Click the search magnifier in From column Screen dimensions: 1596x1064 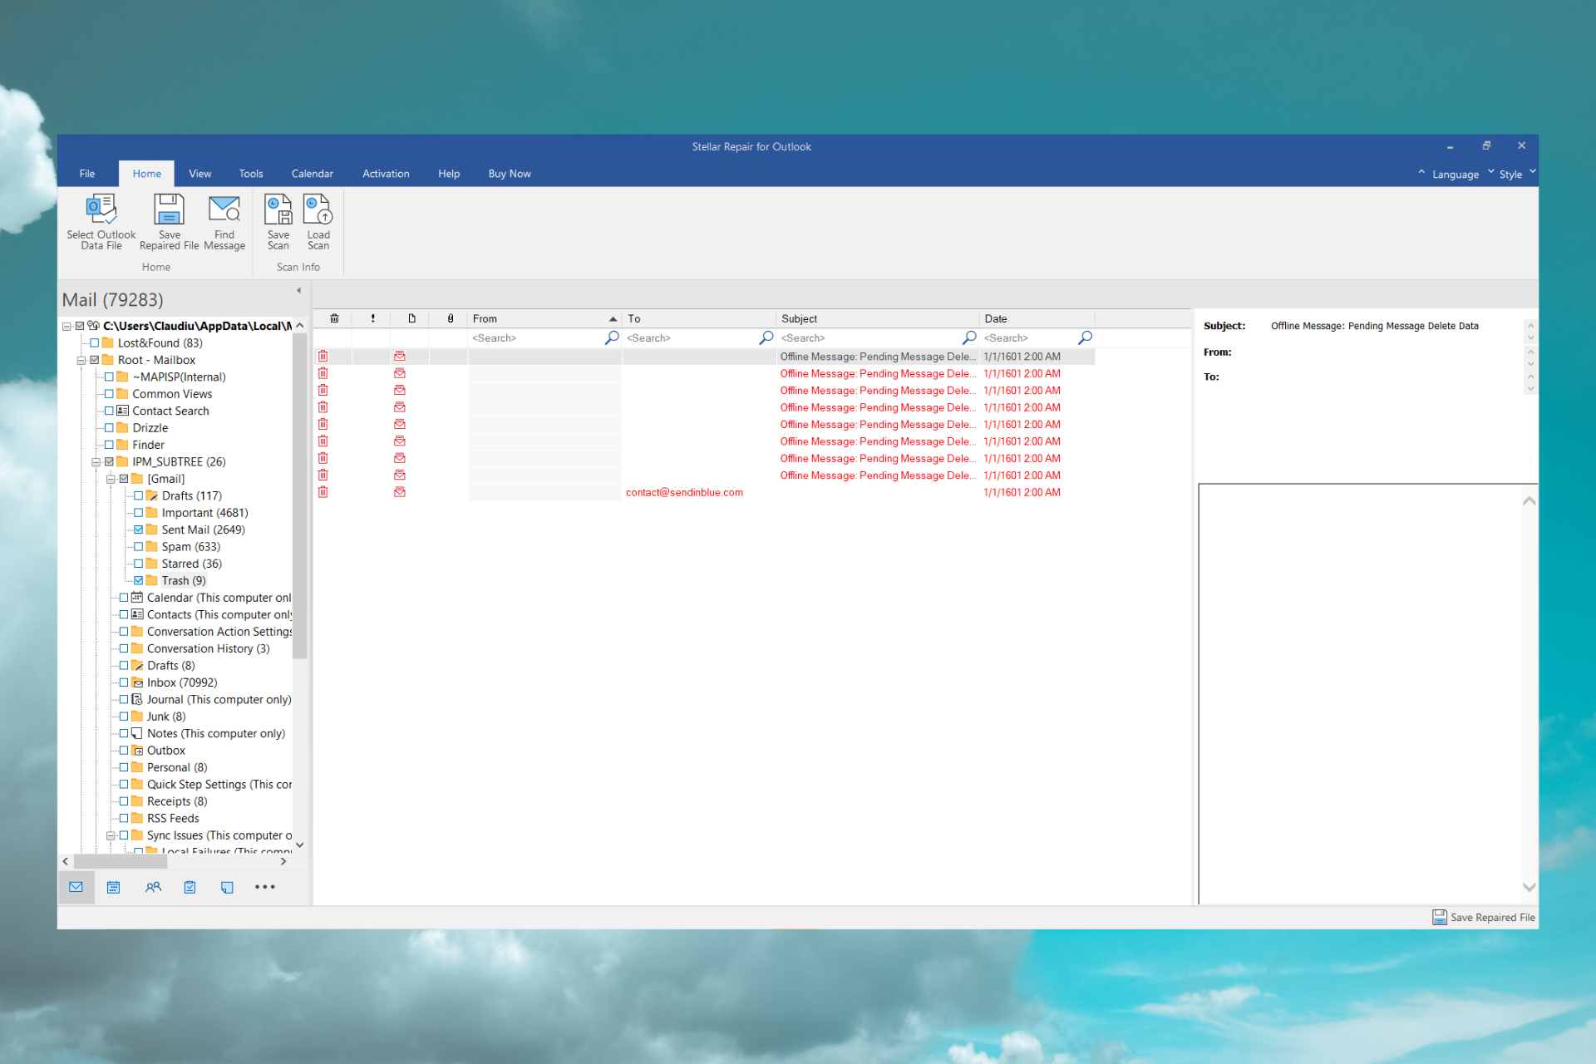(x=612, y=337)
